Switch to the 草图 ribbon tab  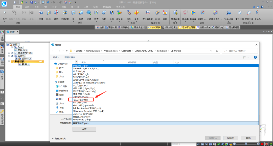point(27,7)
